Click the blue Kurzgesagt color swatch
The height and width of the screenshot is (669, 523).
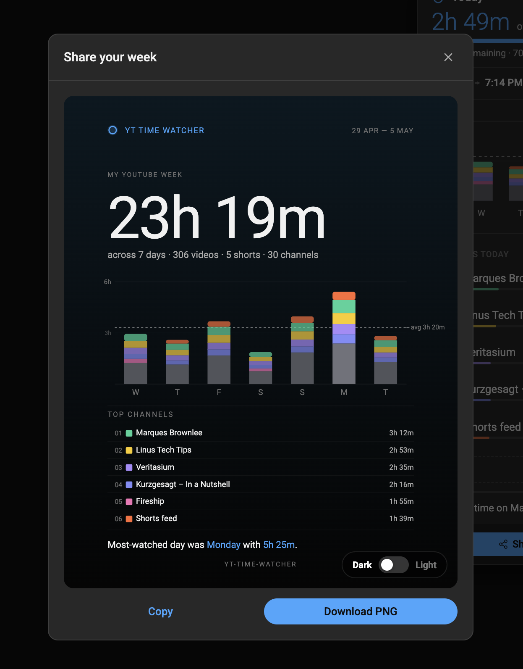[129, 485]
